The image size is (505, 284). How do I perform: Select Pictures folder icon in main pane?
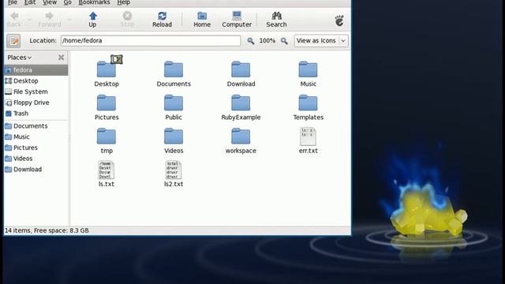(x=107, y=103)
